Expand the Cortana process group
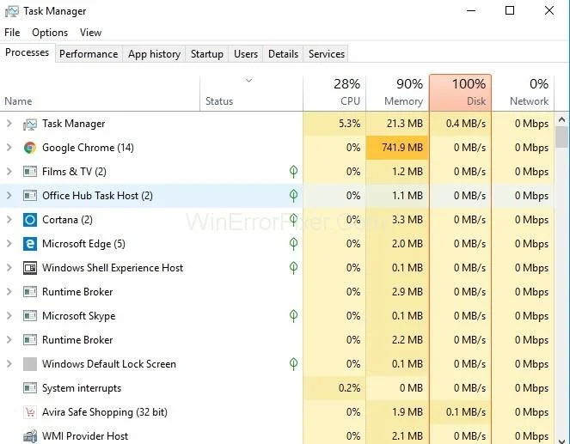Screen dimensions: 570x444 click(x=9, y=220)
